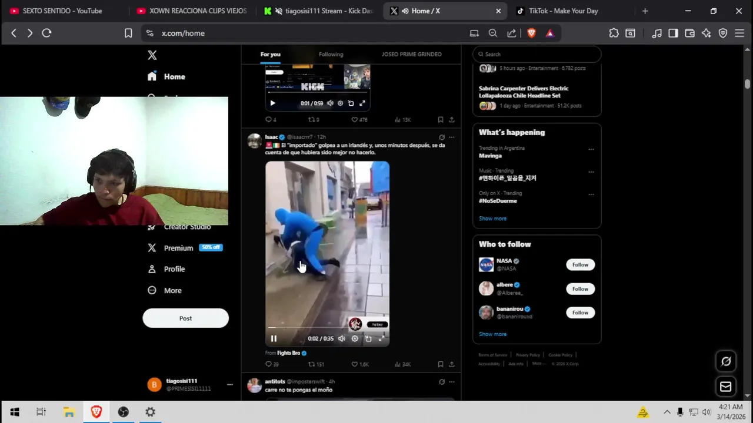
Task: Share Isaac's post
Action: [451, 364]
